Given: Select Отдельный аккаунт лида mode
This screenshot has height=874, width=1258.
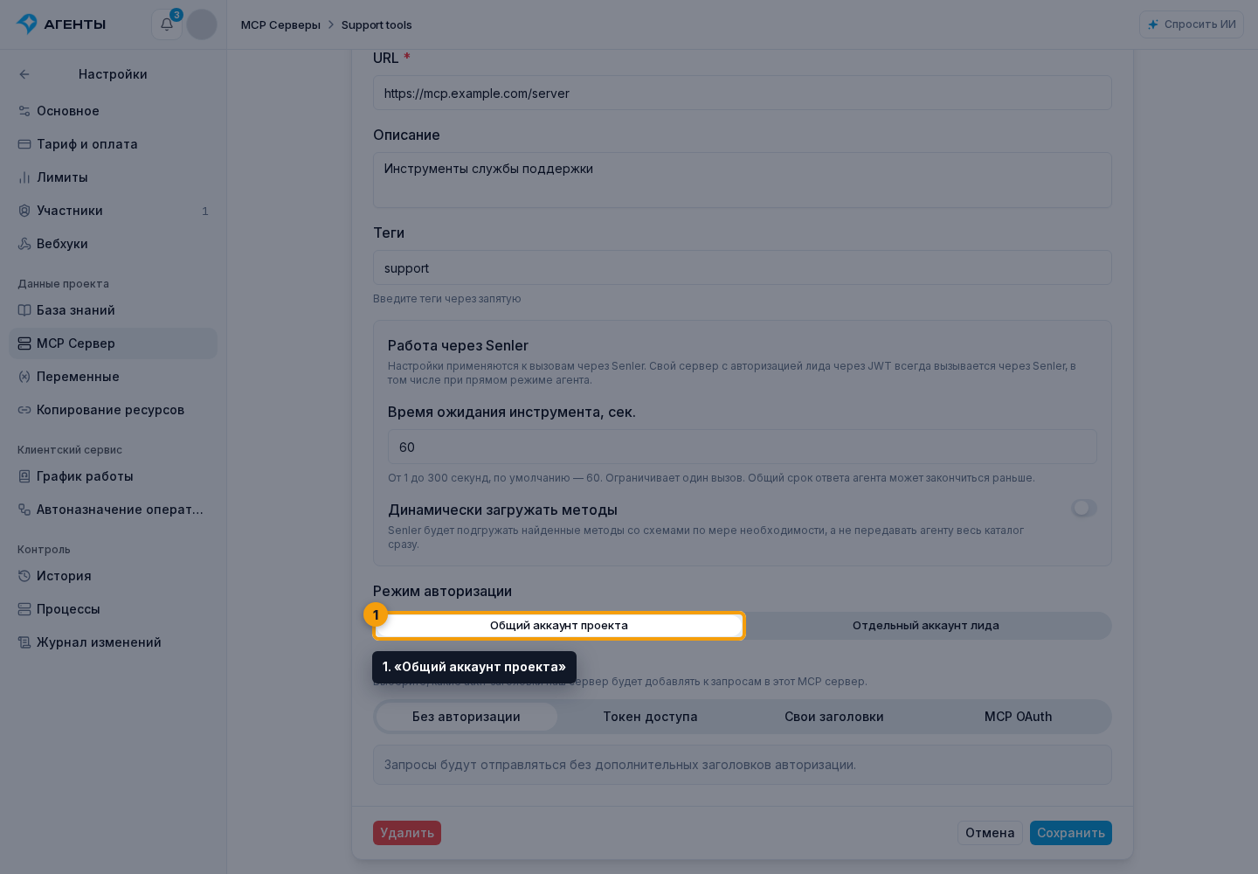Looking at the screenshot, I should (926, 626).
